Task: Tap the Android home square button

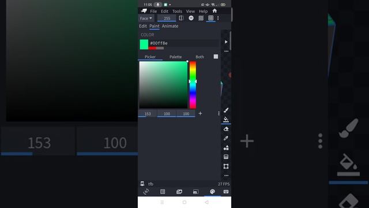Action: point(184,202)
